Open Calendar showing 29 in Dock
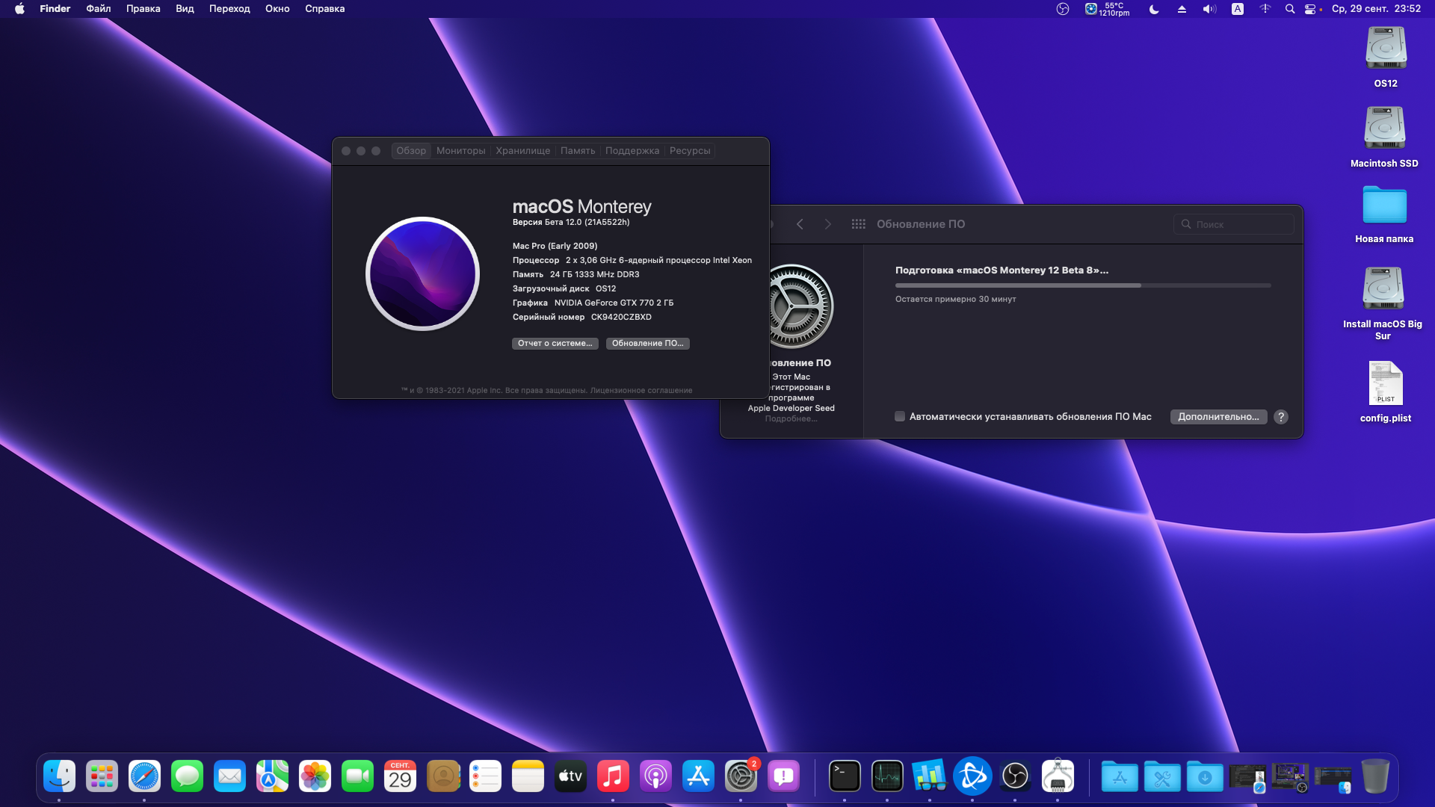 click(400, 776)
